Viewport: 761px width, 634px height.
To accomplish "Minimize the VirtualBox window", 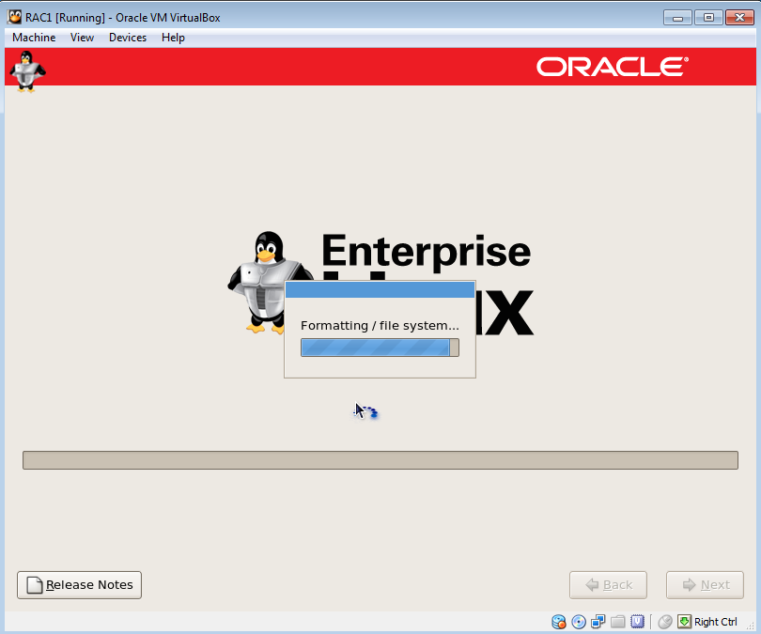I will click(x=677, y=18).
